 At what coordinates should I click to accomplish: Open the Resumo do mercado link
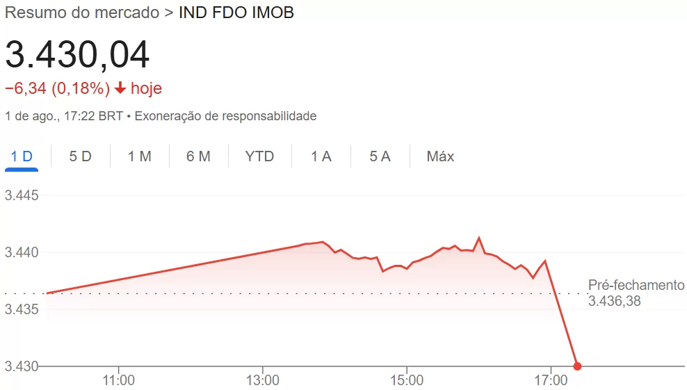click(82, 13)
